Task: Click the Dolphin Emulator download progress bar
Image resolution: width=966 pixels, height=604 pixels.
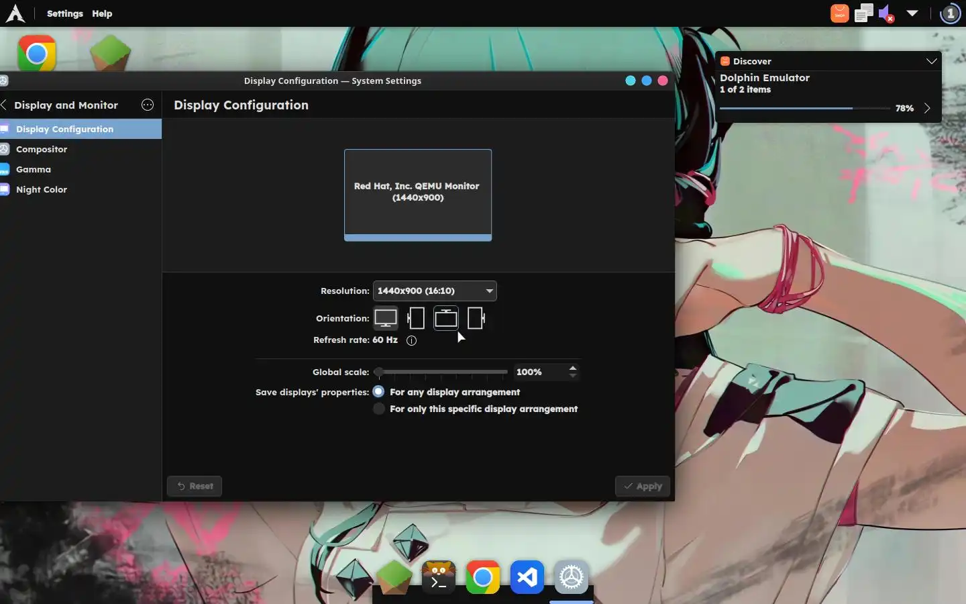Action: (805, 108)
